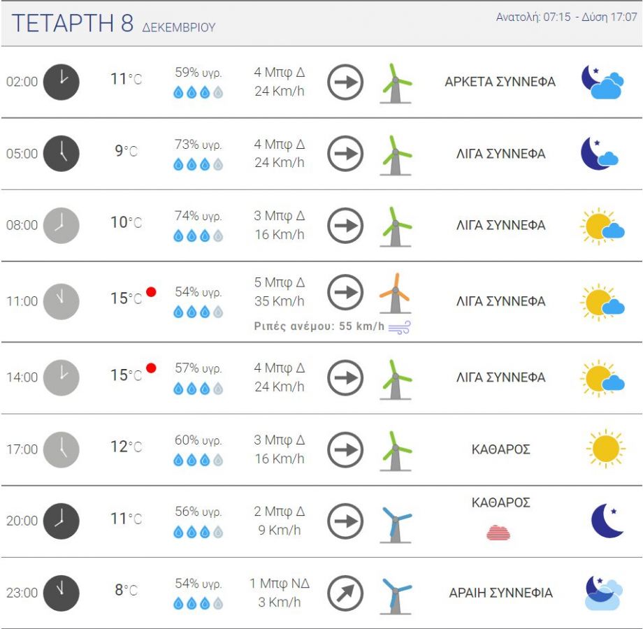Click the blue wind turbine at 23:00

pos(396,595)
